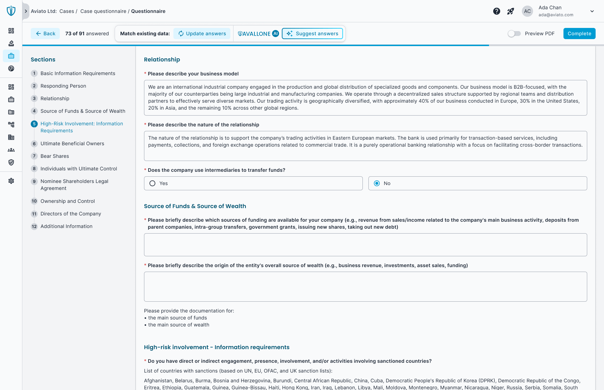Click the highlighted briefcase cases icon
Screen dimensions: 604x390
pos(11,56)
